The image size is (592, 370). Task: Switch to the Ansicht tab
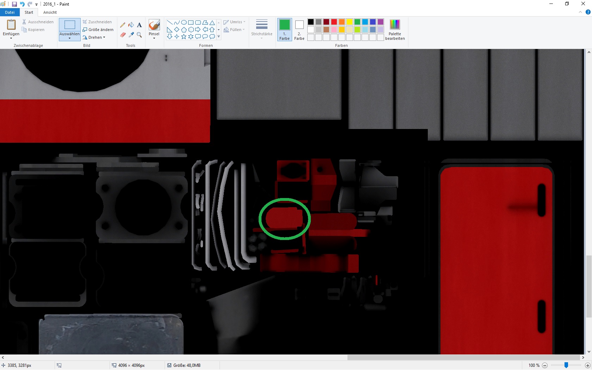50,12
